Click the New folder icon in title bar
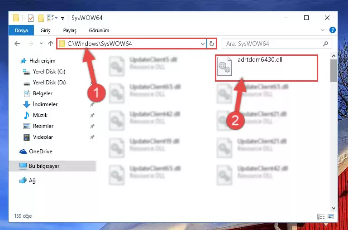348x230 pixels. tap(41, 18)
